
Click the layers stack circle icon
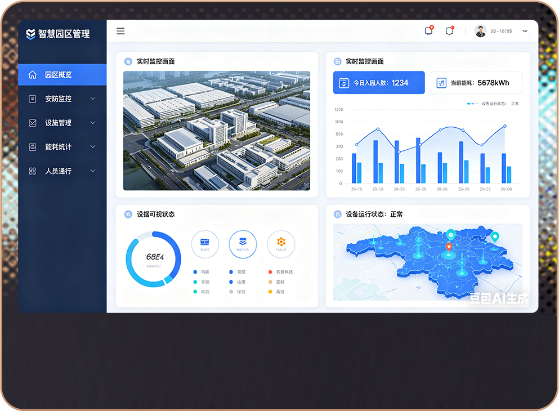(243, 244)
